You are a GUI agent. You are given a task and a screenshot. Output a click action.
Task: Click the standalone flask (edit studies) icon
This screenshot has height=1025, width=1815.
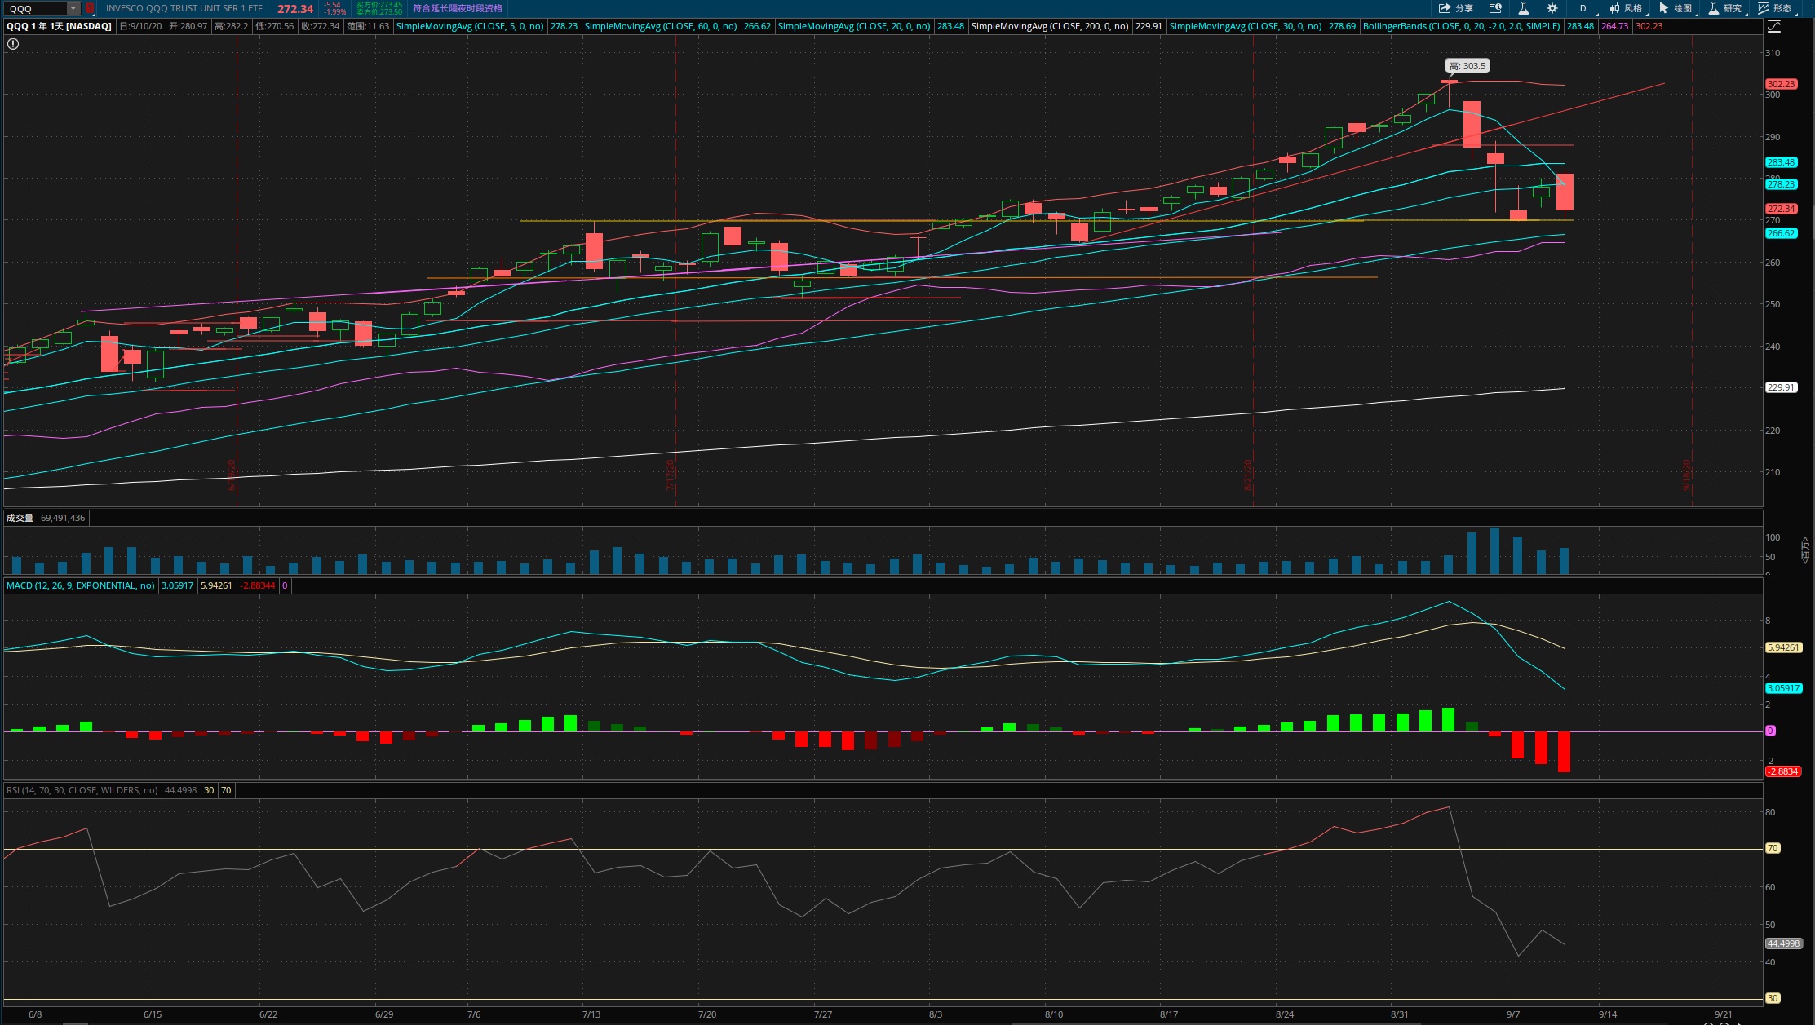(x=1523, y=8)
